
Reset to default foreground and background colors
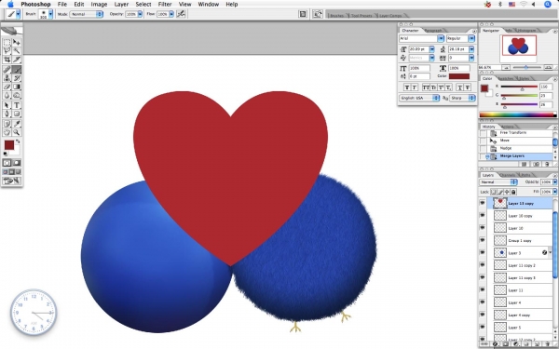6,154
